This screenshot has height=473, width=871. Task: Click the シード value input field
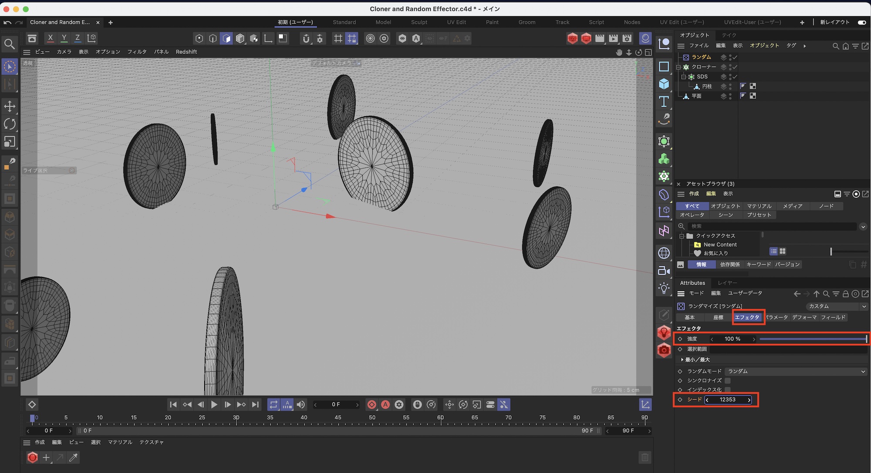click(x=727, y=400)
